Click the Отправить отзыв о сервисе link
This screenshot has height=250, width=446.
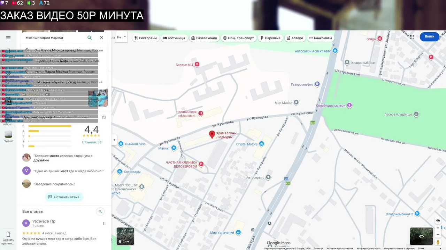[x=399, y=249]
